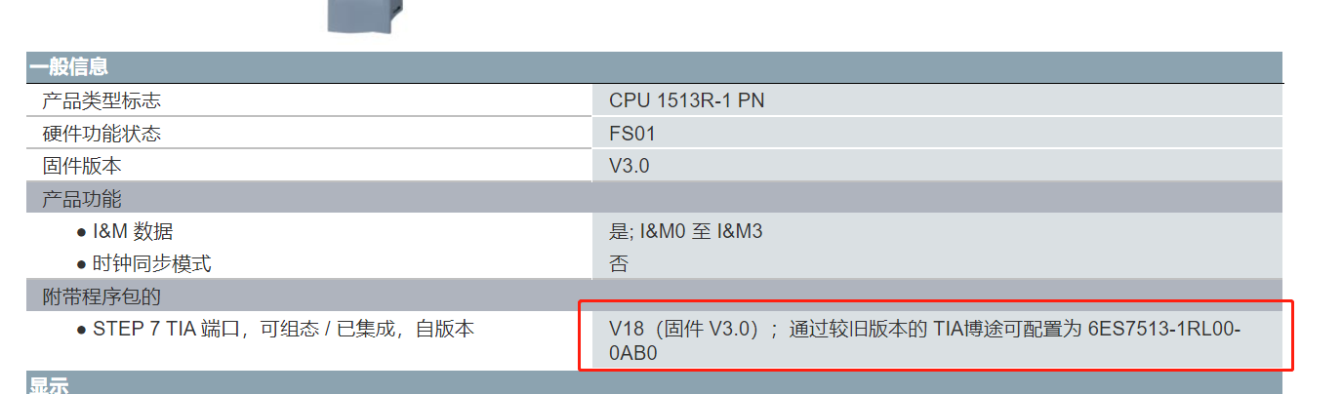Viewport: 1342px width, 394px height.
Task: Click the bullet before I&M 数据
Action: click(x=81, y=232)
